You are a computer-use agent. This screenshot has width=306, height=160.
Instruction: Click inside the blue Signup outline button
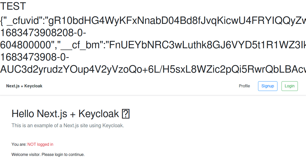[267, 86]
